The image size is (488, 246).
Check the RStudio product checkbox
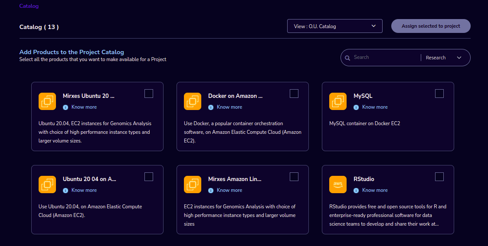[439, 177]
